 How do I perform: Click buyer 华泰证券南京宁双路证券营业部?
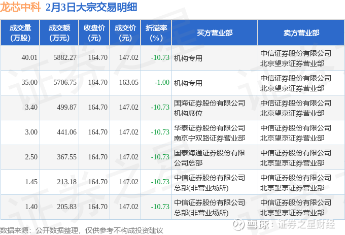[210, 133]
